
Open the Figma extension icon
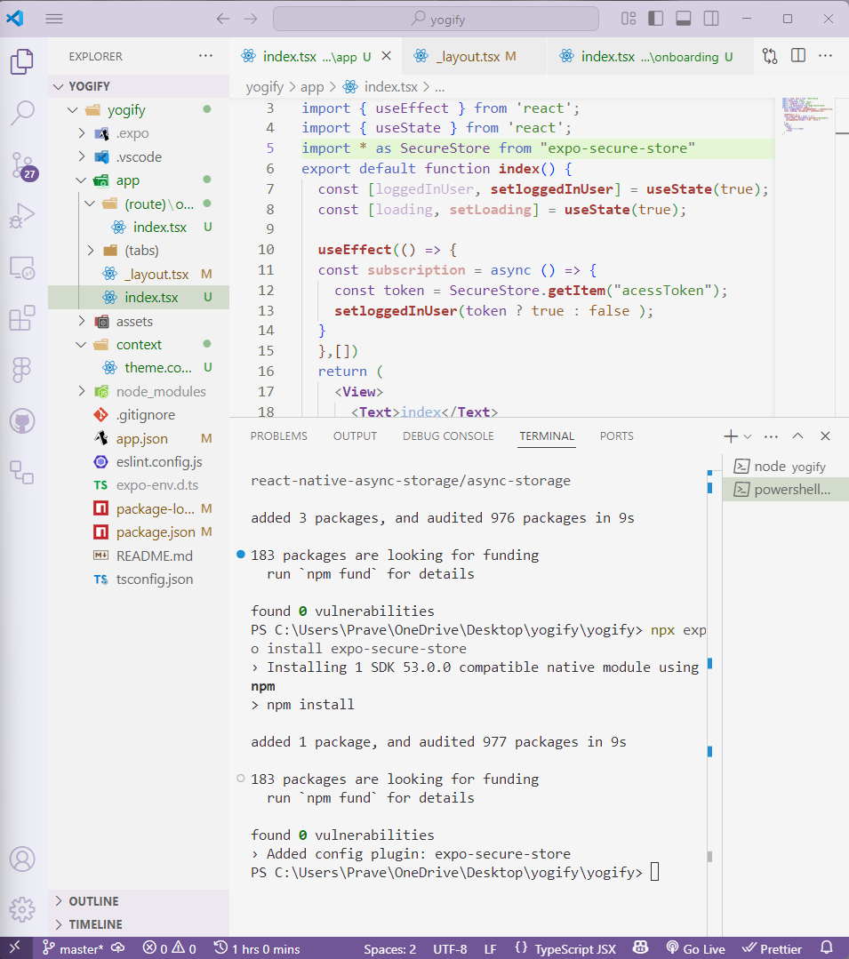22,370
